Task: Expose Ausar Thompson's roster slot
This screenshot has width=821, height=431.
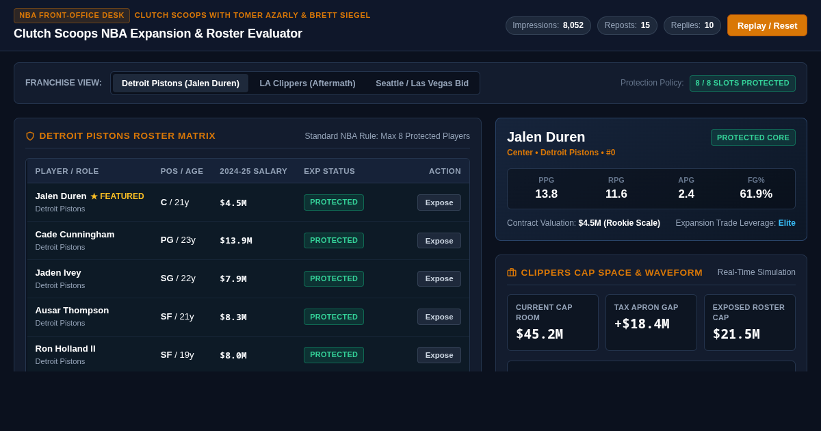Action: (439, 317)
